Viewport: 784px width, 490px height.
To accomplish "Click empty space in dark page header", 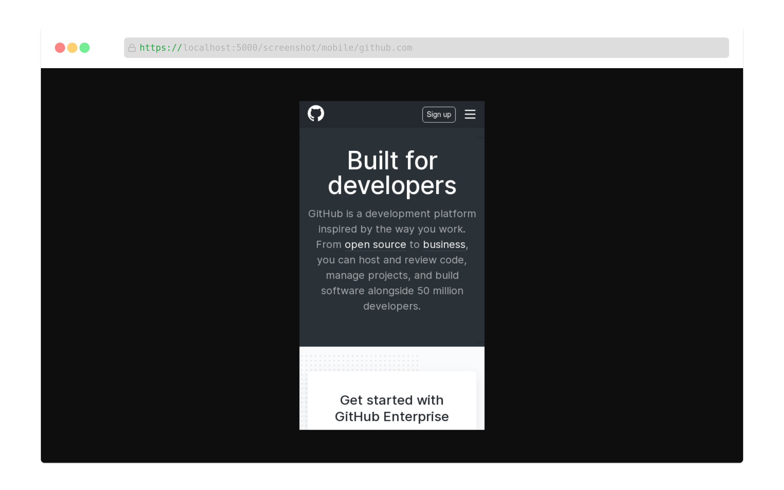I will [x=372, y=114].
